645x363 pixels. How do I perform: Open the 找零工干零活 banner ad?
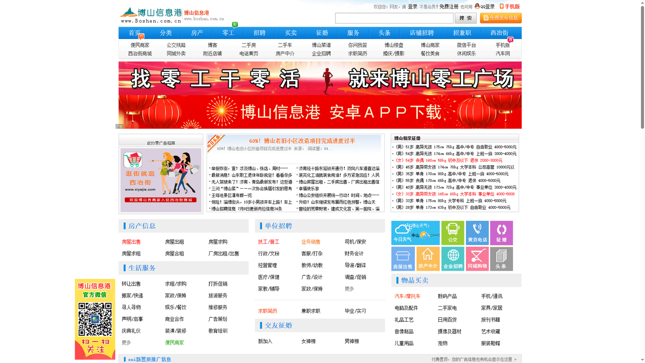coord(320,78)
